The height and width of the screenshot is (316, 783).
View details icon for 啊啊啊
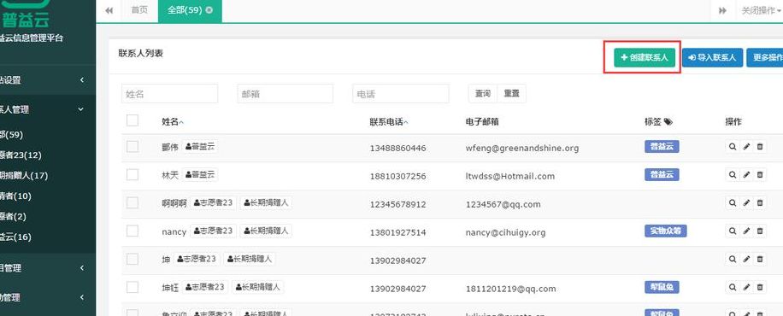733,202
